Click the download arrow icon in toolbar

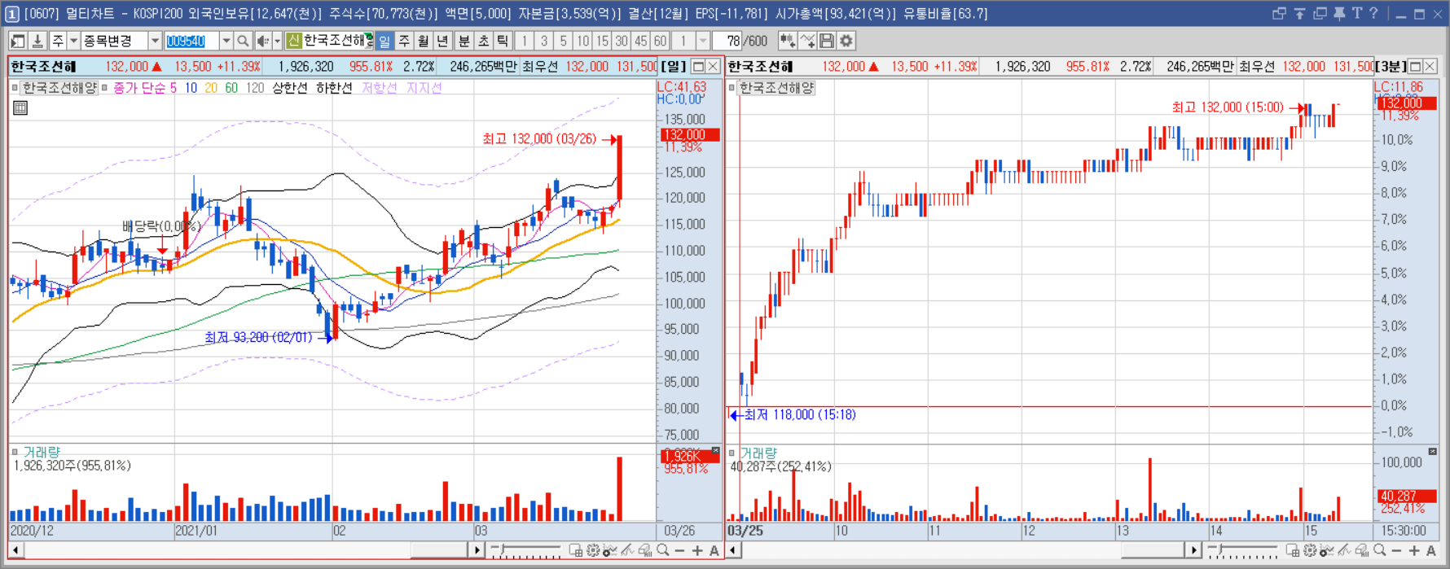coord(37,41)
